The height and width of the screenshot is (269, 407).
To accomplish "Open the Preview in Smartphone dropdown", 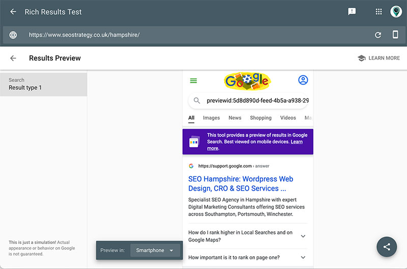I will pyautogui.click(x=155, y=250).
